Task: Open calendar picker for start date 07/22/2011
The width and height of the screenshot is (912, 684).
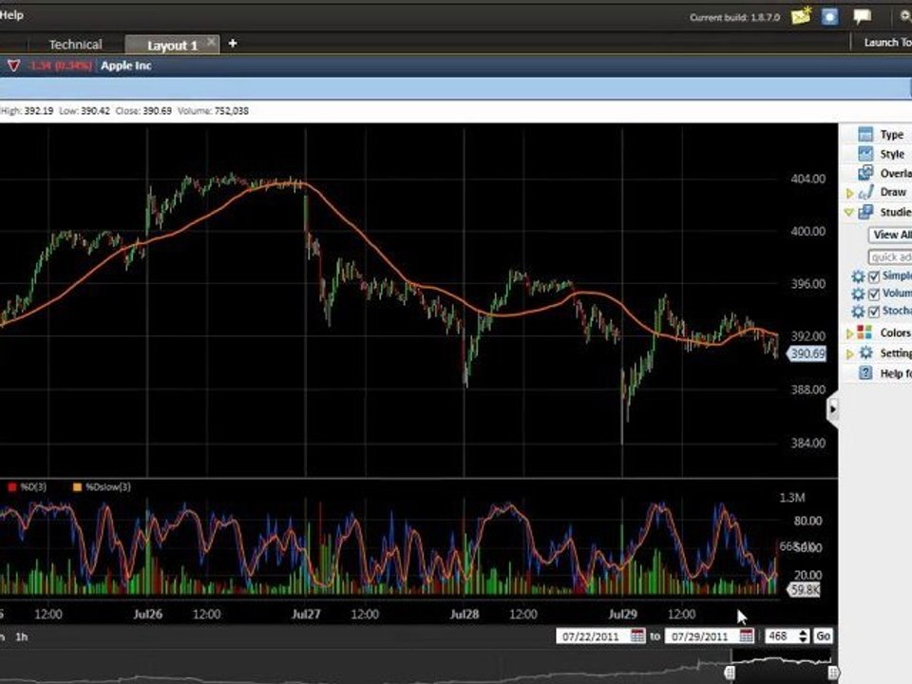Action: 637,636
